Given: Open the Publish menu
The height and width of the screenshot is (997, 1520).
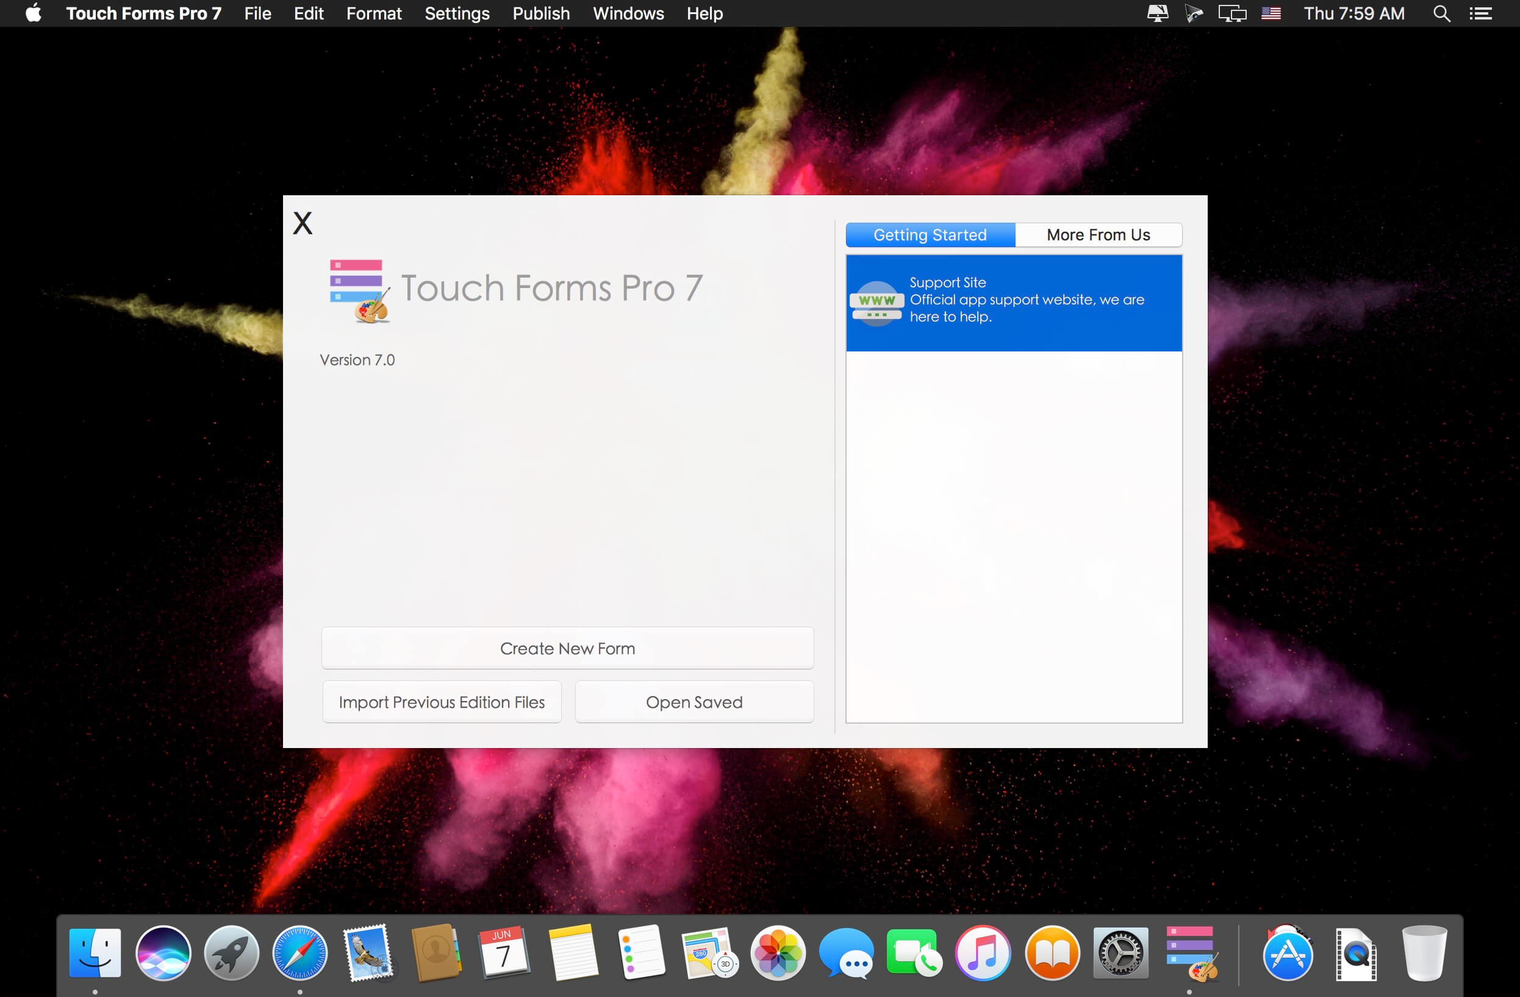Looking at the screenshot, I should click(541, 13).
